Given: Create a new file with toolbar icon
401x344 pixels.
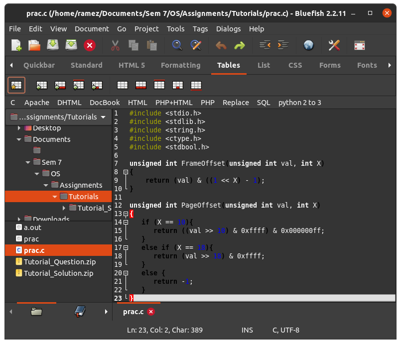Looking at the screenshot, I should [16, 46].
